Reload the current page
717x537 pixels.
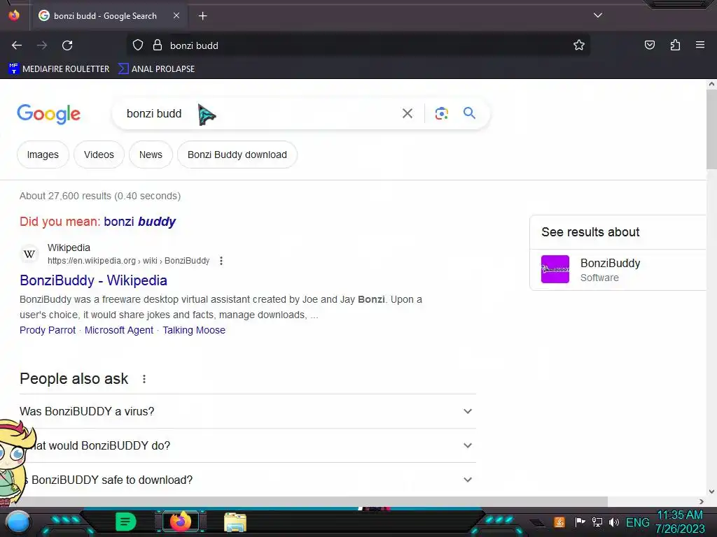67,45
